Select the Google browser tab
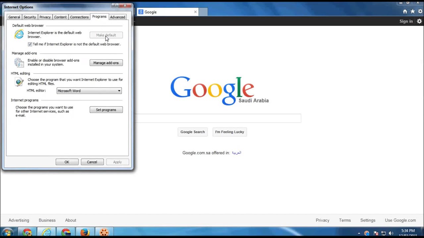 click(x=168, y=12)
